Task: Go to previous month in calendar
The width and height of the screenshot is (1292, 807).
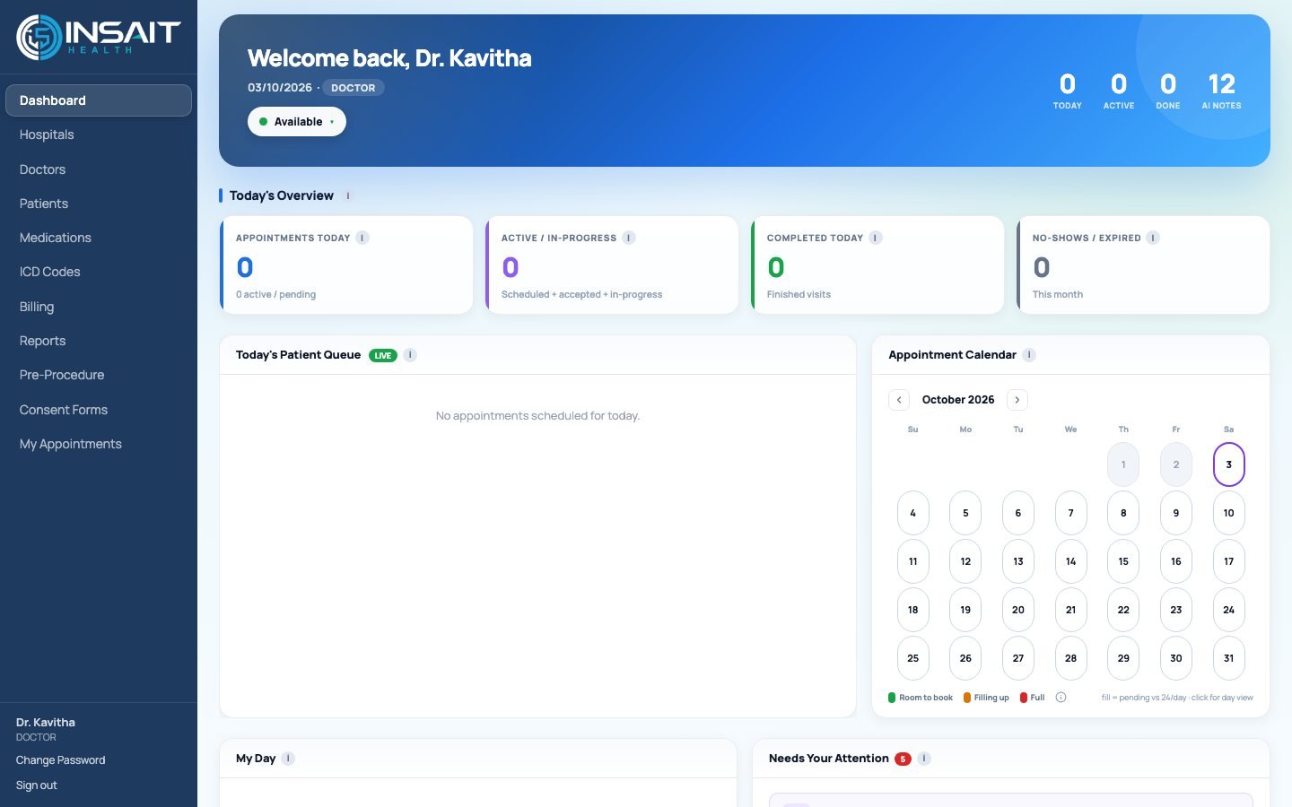Action: click(x=899, y=400)
